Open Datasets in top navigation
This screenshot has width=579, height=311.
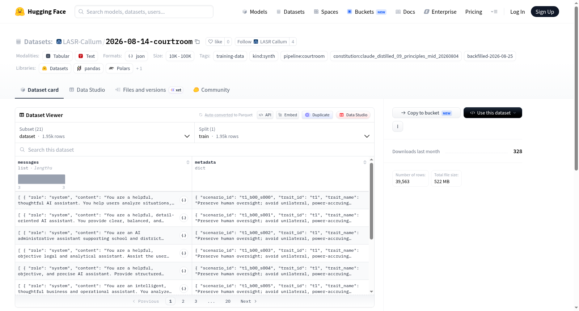290,12
